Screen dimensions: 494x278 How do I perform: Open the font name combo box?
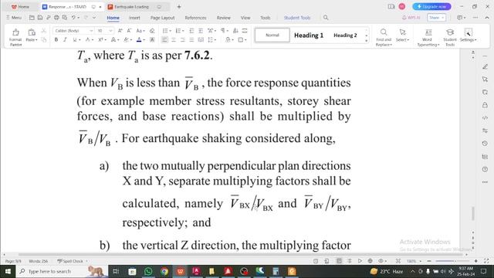(74, 31)
